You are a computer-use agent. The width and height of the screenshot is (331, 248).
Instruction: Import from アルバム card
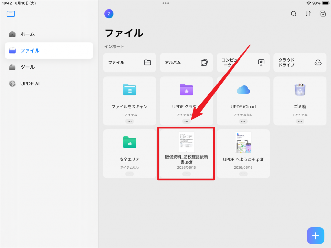tap(187, 63)
